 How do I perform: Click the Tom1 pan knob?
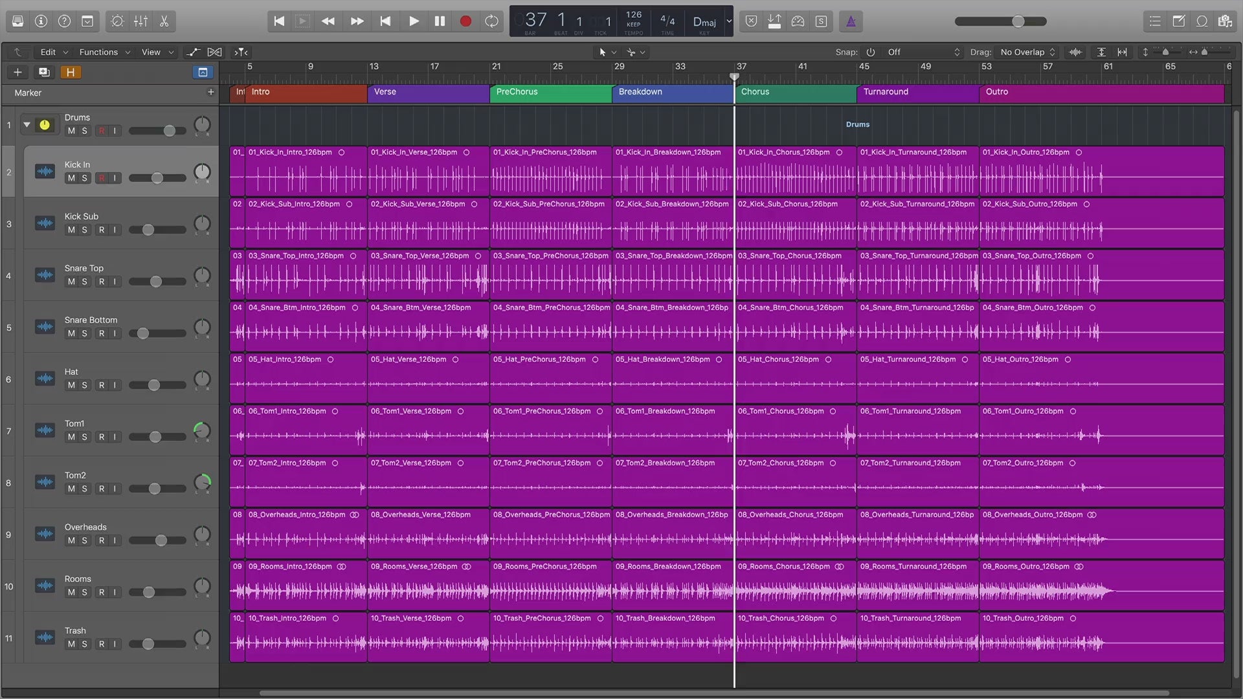(202, 430)
